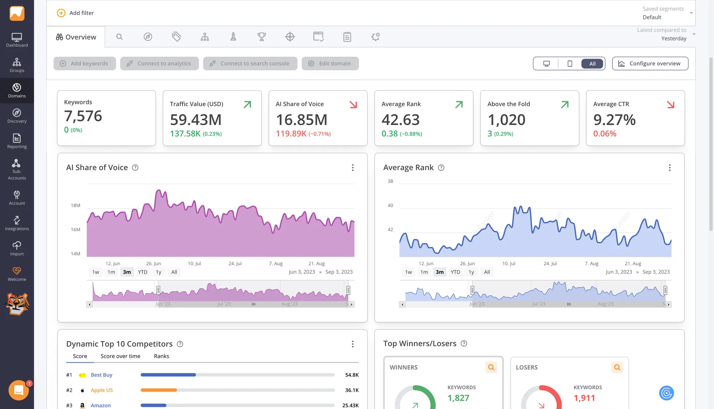Switch to the Score over time tab
The height and width of the screenshot is (409, 714).
[120, 356]
